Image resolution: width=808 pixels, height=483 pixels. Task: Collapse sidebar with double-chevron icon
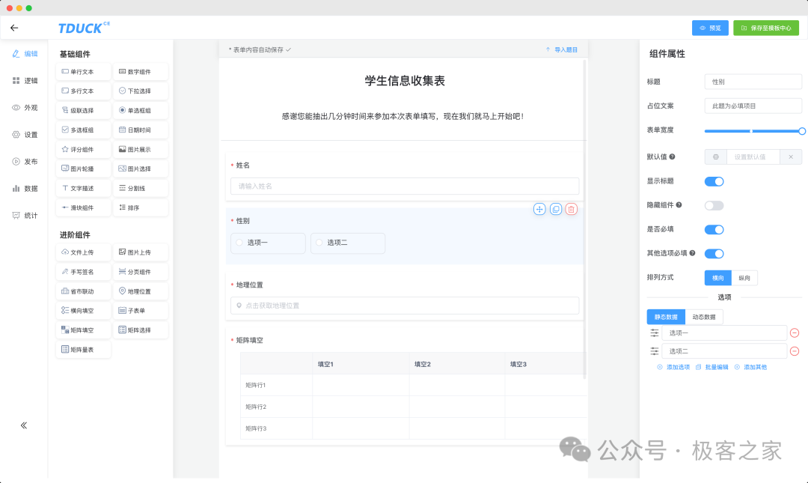(24, 425)
